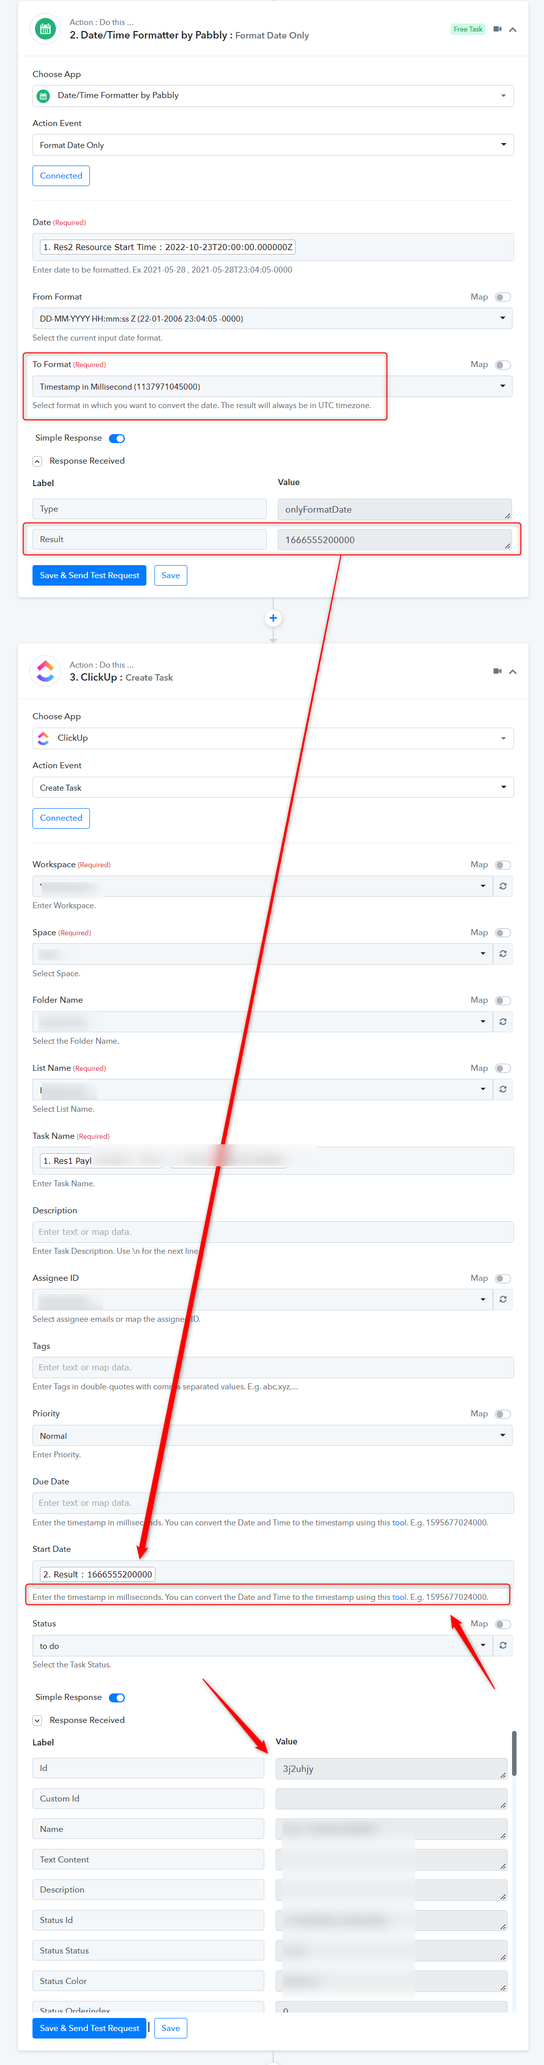Viewport: 544px width, 2065px height.
Task: Click the video camera icon in the ClickUp step
Action: (x=497, y=671)
